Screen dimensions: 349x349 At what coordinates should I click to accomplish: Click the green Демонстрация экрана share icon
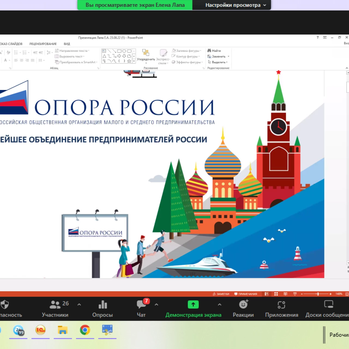193,305
